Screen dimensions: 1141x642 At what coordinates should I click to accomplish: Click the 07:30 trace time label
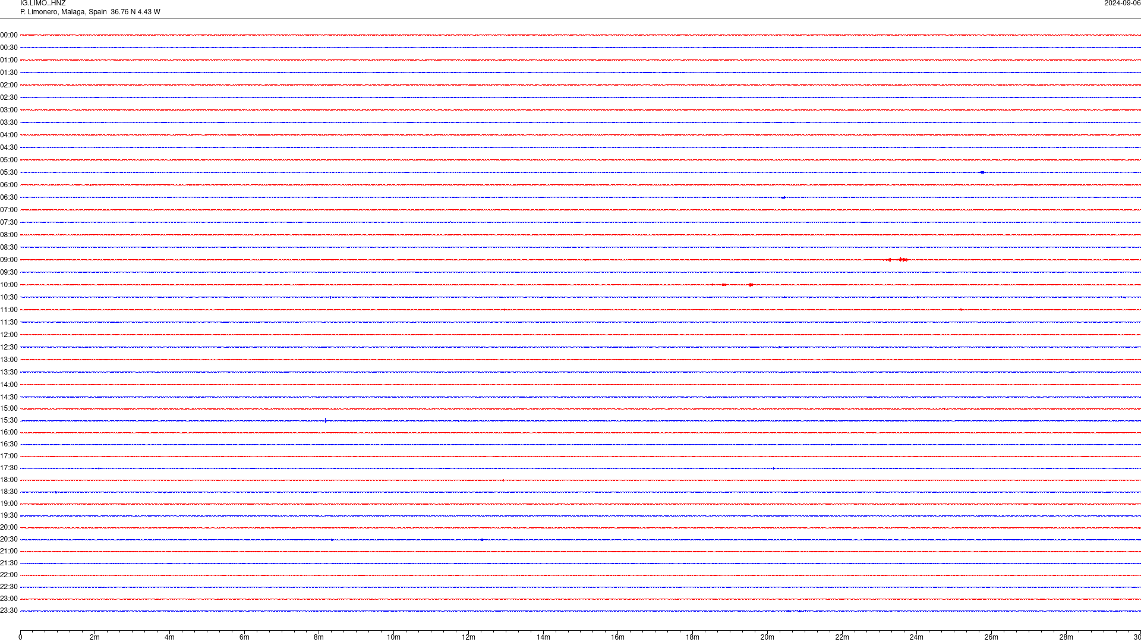(9, 222)
